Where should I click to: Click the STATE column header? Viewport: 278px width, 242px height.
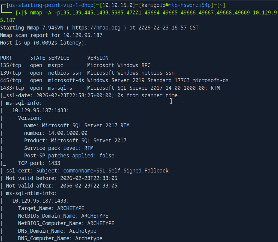[38, 58]
